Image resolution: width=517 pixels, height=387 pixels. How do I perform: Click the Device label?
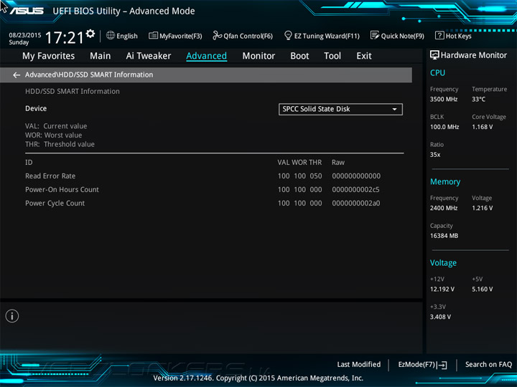tap(36, 108)
